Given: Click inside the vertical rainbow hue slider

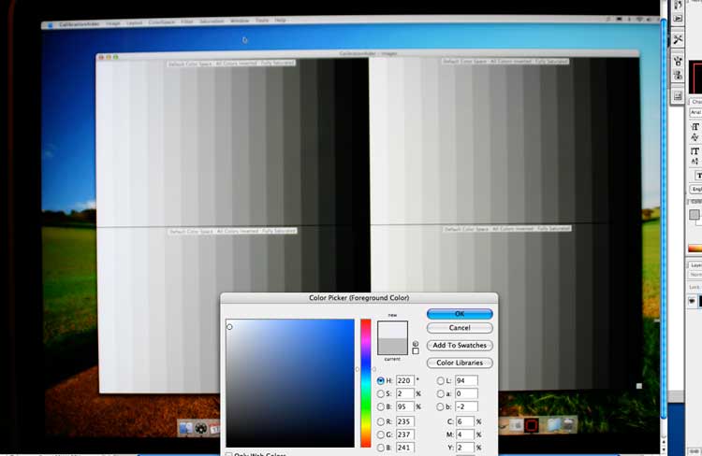Looking at the screenshot, I should click(366, 383).
